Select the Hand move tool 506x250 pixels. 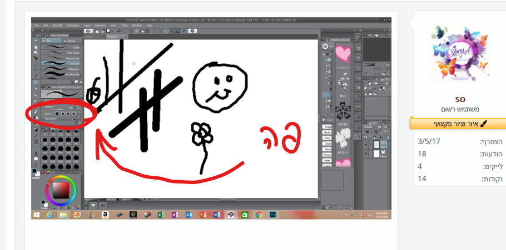(36, 47)
